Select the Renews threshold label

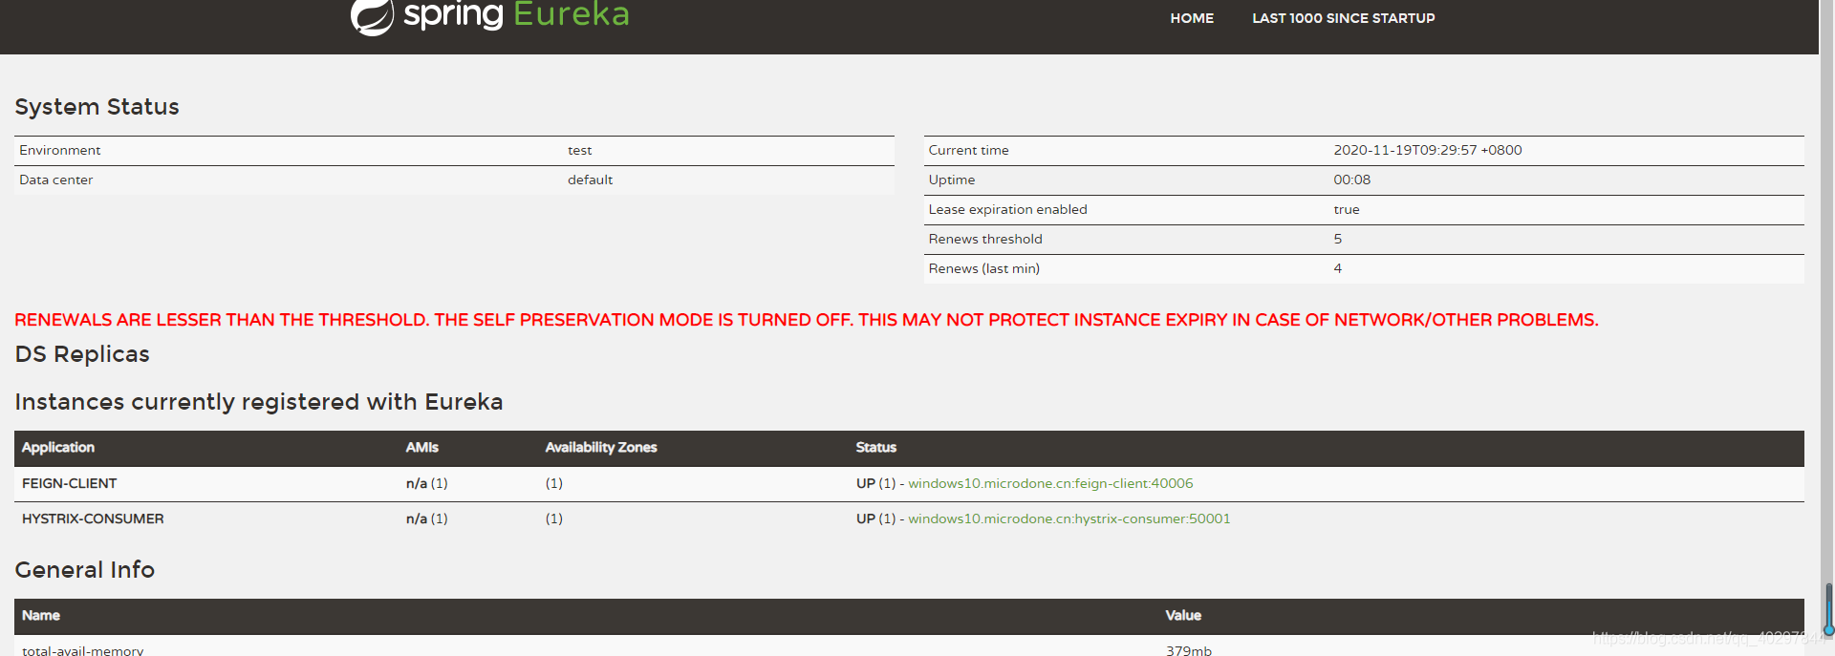tap(984, 239)
